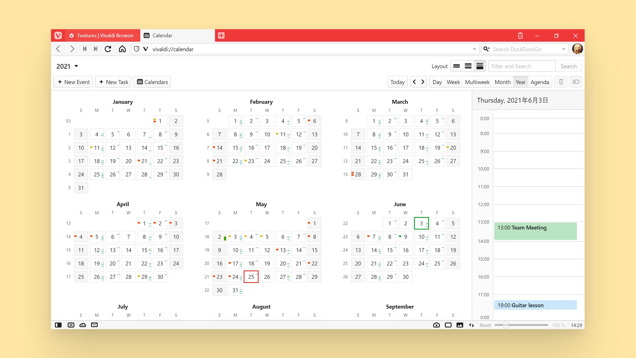Open a new tab with plus button
The image size is (636, 358).
(x=221, y=35)
